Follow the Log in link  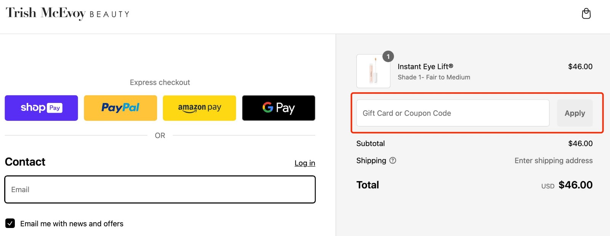[x=305, y=163]
